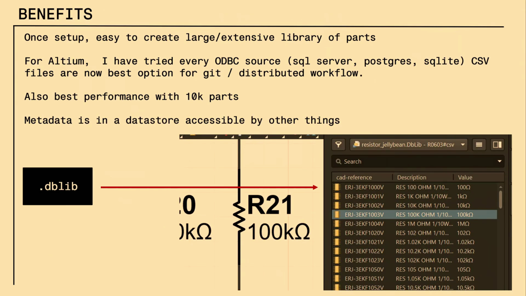Select the highlighted ERJ-3EKF1003V part row
The height and width of the screenshot is (296, 526).
414,215
